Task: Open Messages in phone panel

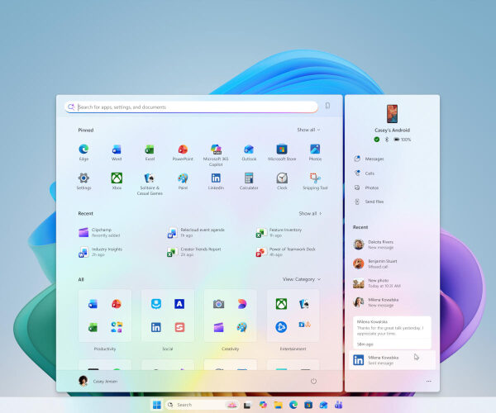Action: [369, 159]
